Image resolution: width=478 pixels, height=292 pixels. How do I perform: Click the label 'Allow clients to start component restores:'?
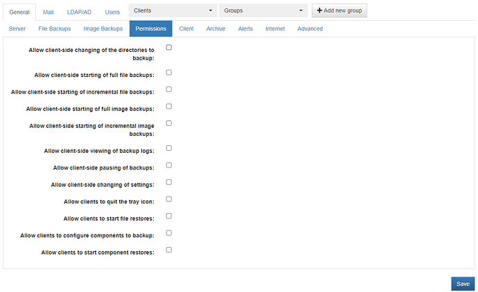(x=98, y=253)
